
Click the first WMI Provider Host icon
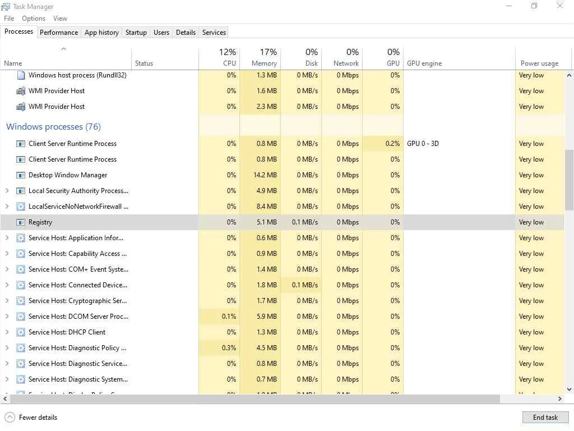[x=21, y=91]
